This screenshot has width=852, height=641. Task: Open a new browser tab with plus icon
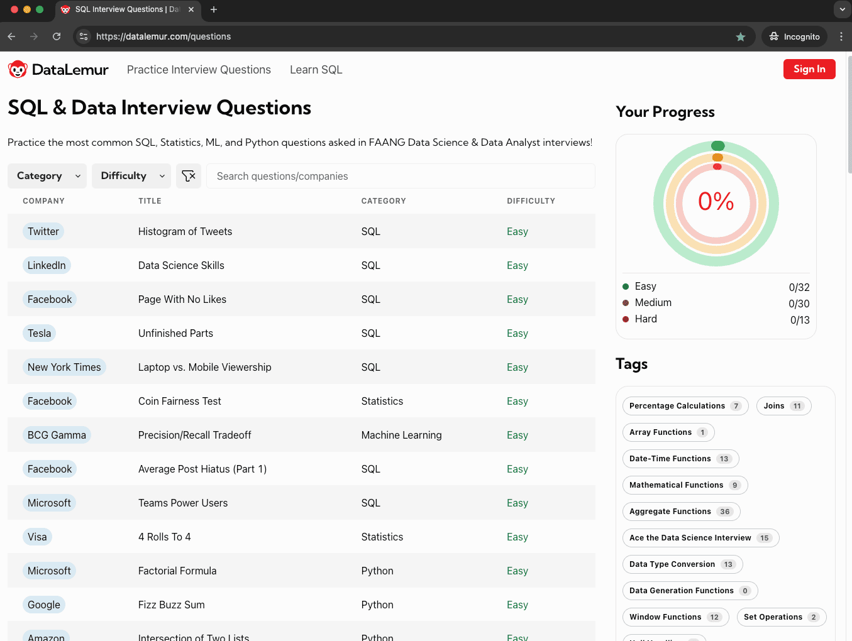[214, 9]
